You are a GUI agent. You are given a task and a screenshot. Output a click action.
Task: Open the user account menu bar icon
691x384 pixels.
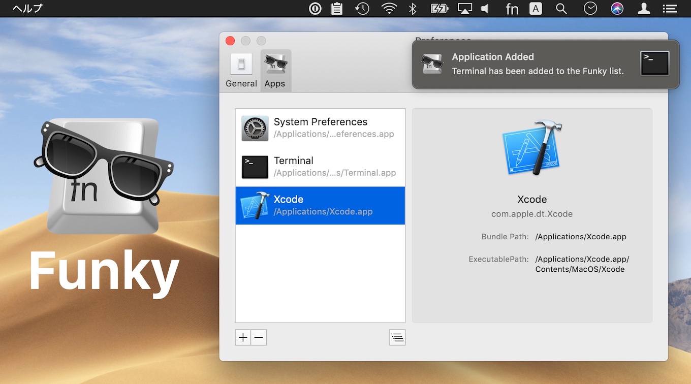pos(644,8)
